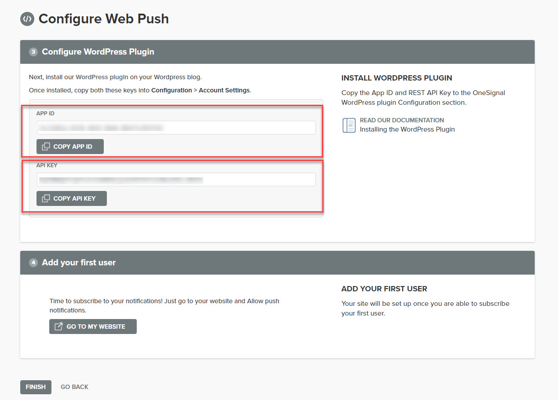Open the documentation book icon
The width and height of the screenshot is (558, 400).
click(x=349, y=125)
